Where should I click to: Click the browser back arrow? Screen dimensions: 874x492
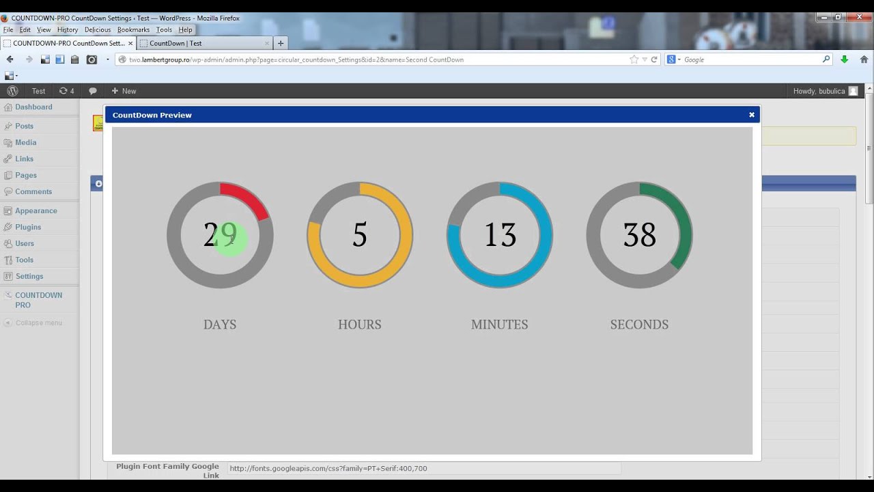pyautogui.click(x=10, y=59)
